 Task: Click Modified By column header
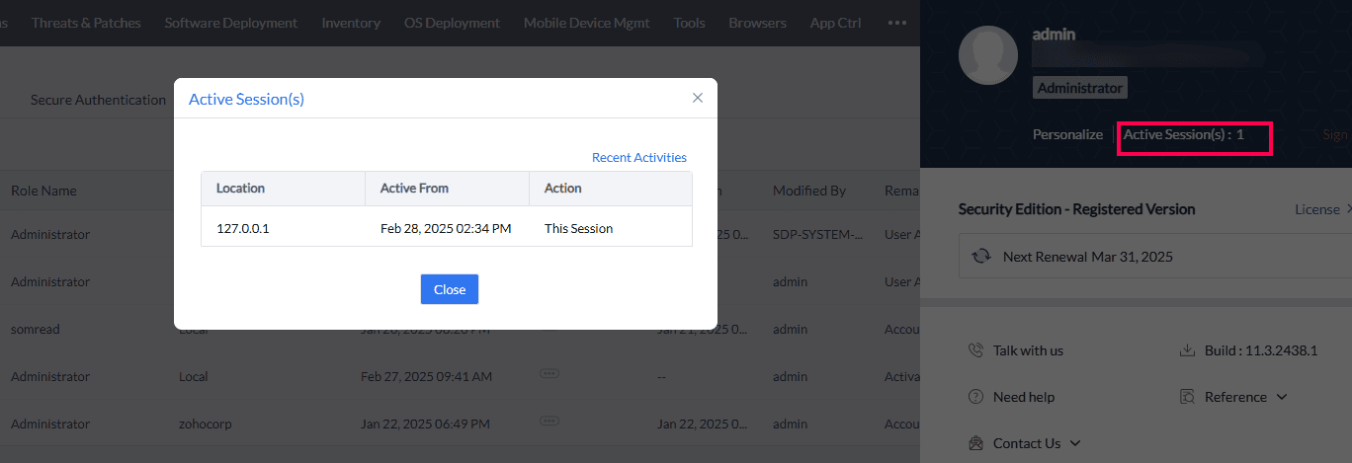(809, 191)
